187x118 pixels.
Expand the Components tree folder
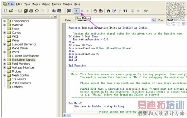point(5,21)
